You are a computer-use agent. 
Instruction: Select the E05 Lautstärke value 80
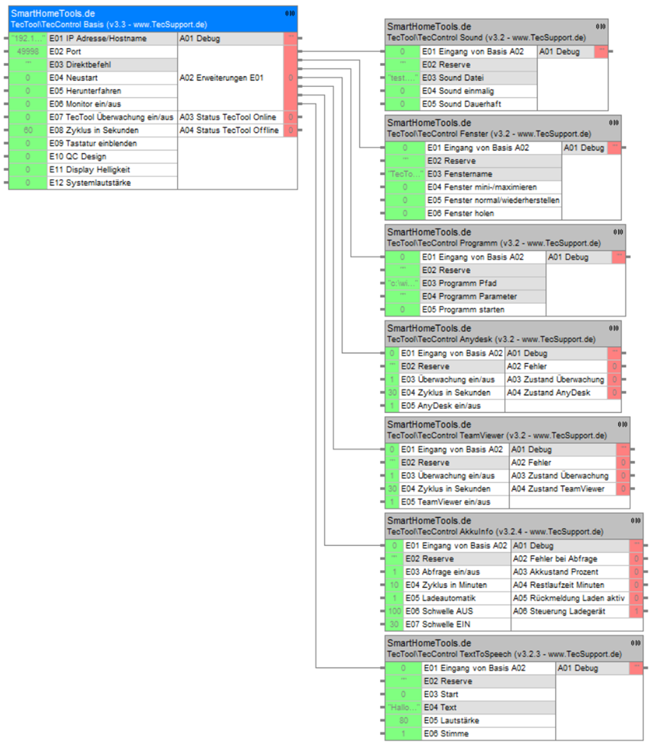403,720
